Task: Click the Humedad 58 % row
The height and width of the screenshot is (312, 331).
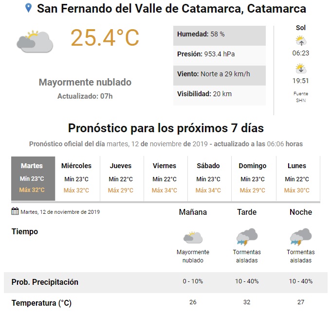Action: point(220,35)
